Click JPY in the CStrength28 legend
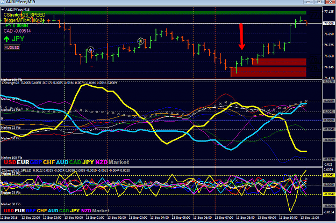The height and width of the screenshot is (223, 336). [x=88, y=162]
